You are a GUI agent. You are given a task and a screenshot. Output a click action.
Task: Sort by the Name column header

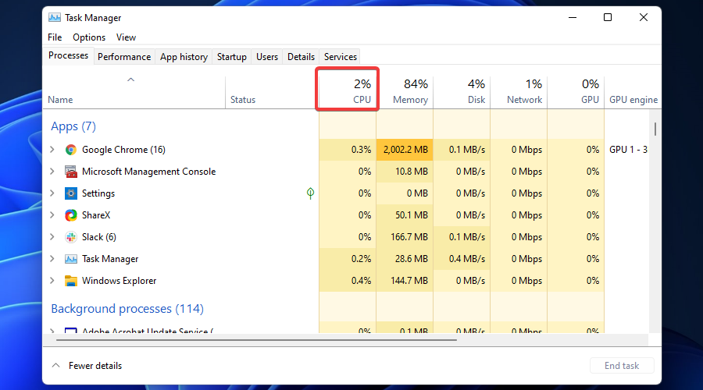(x=134, y=92)
